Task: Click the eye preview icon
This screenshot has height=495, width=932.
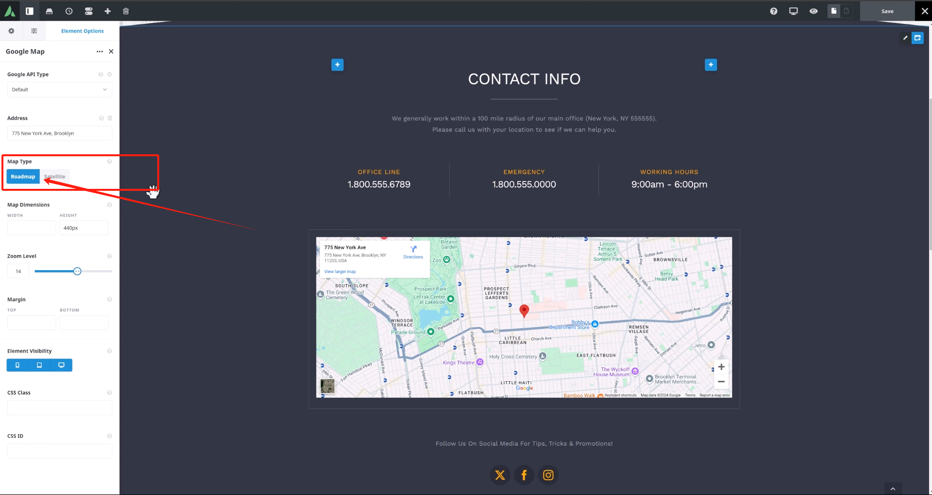Action: [814, 11]
